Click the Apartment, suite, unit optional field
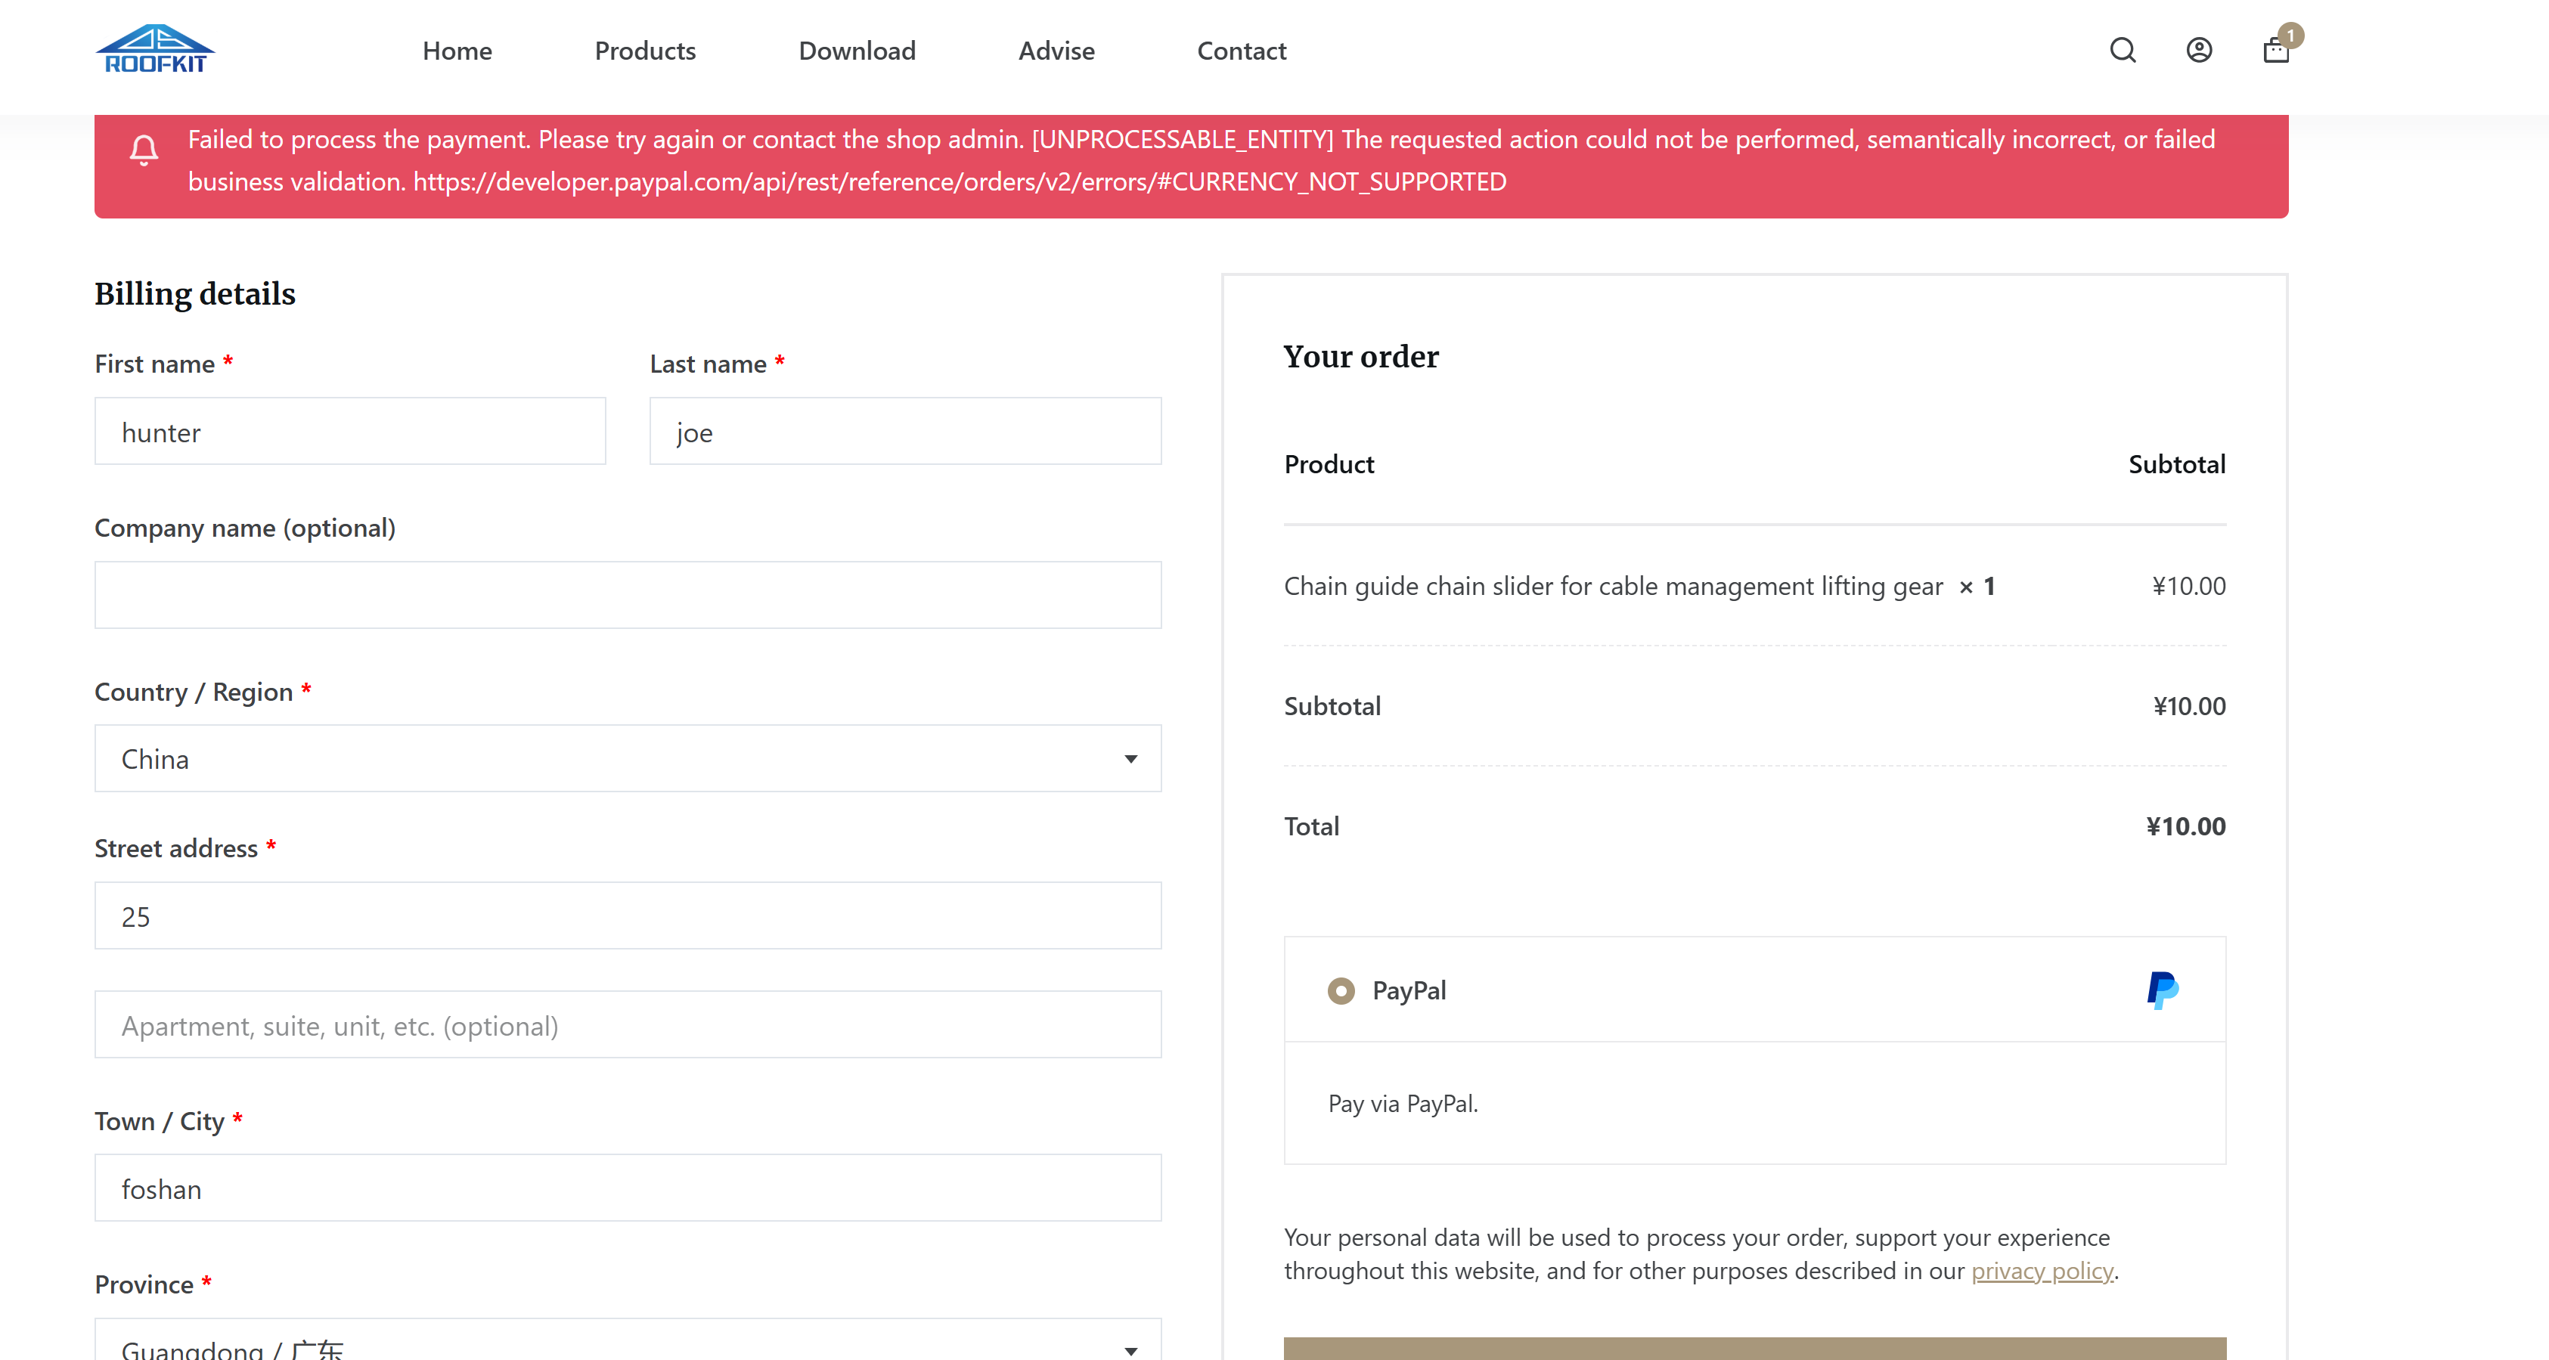 pos(628,1024)
